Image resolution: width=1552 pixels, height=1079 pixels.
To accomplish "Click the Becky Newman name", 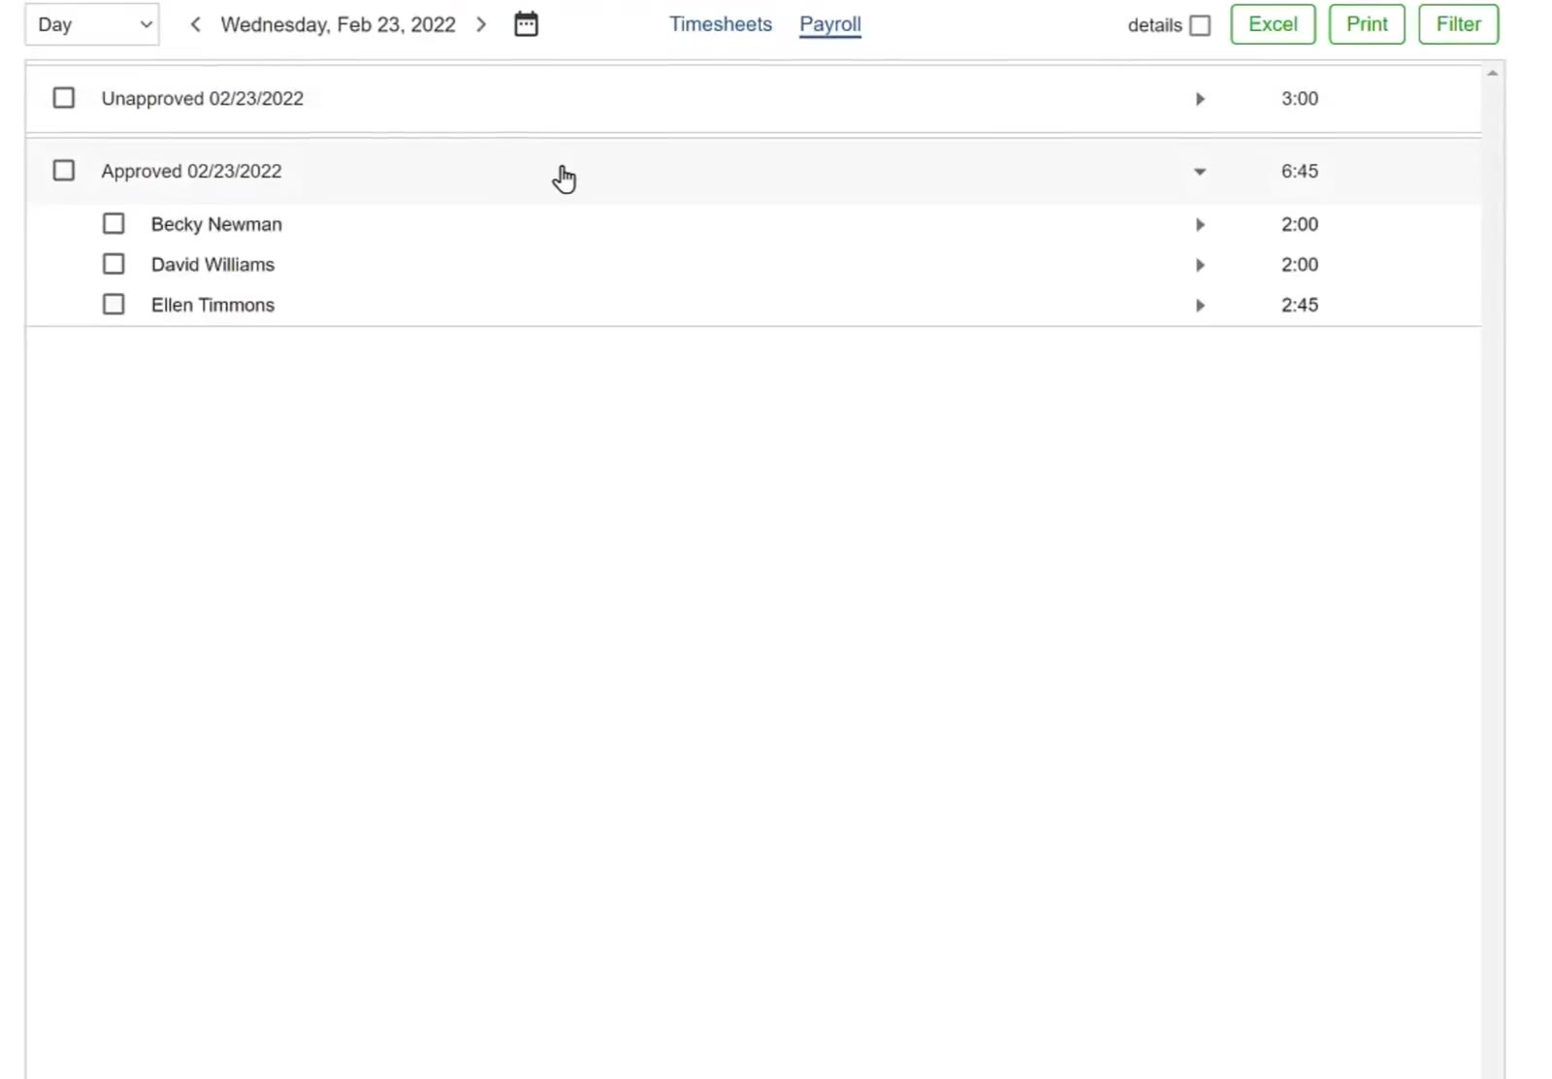I will pos(216,224).
